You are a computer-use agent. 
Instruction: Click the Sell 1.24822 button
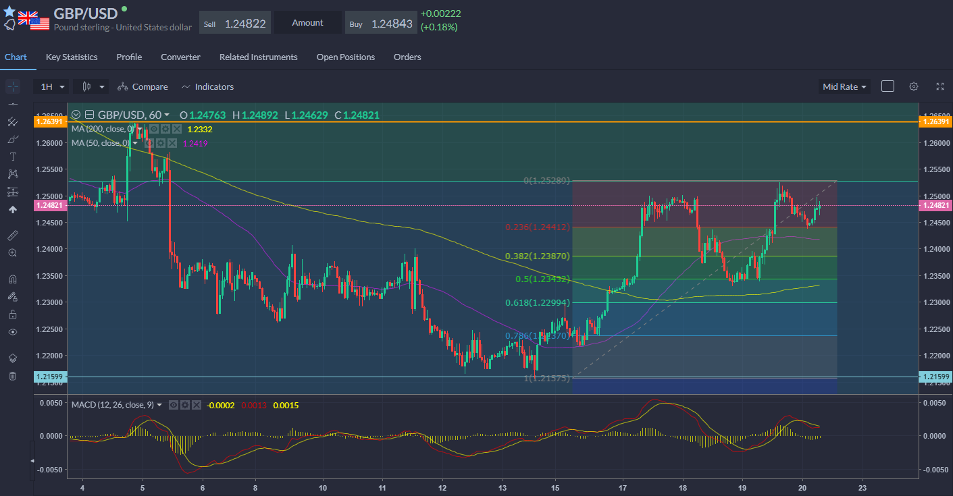tap(236, 23)
